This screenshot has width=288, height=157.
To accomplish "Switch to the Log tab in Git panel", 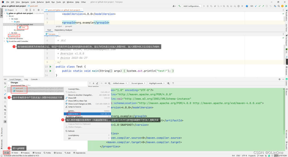I will point(26,79).
